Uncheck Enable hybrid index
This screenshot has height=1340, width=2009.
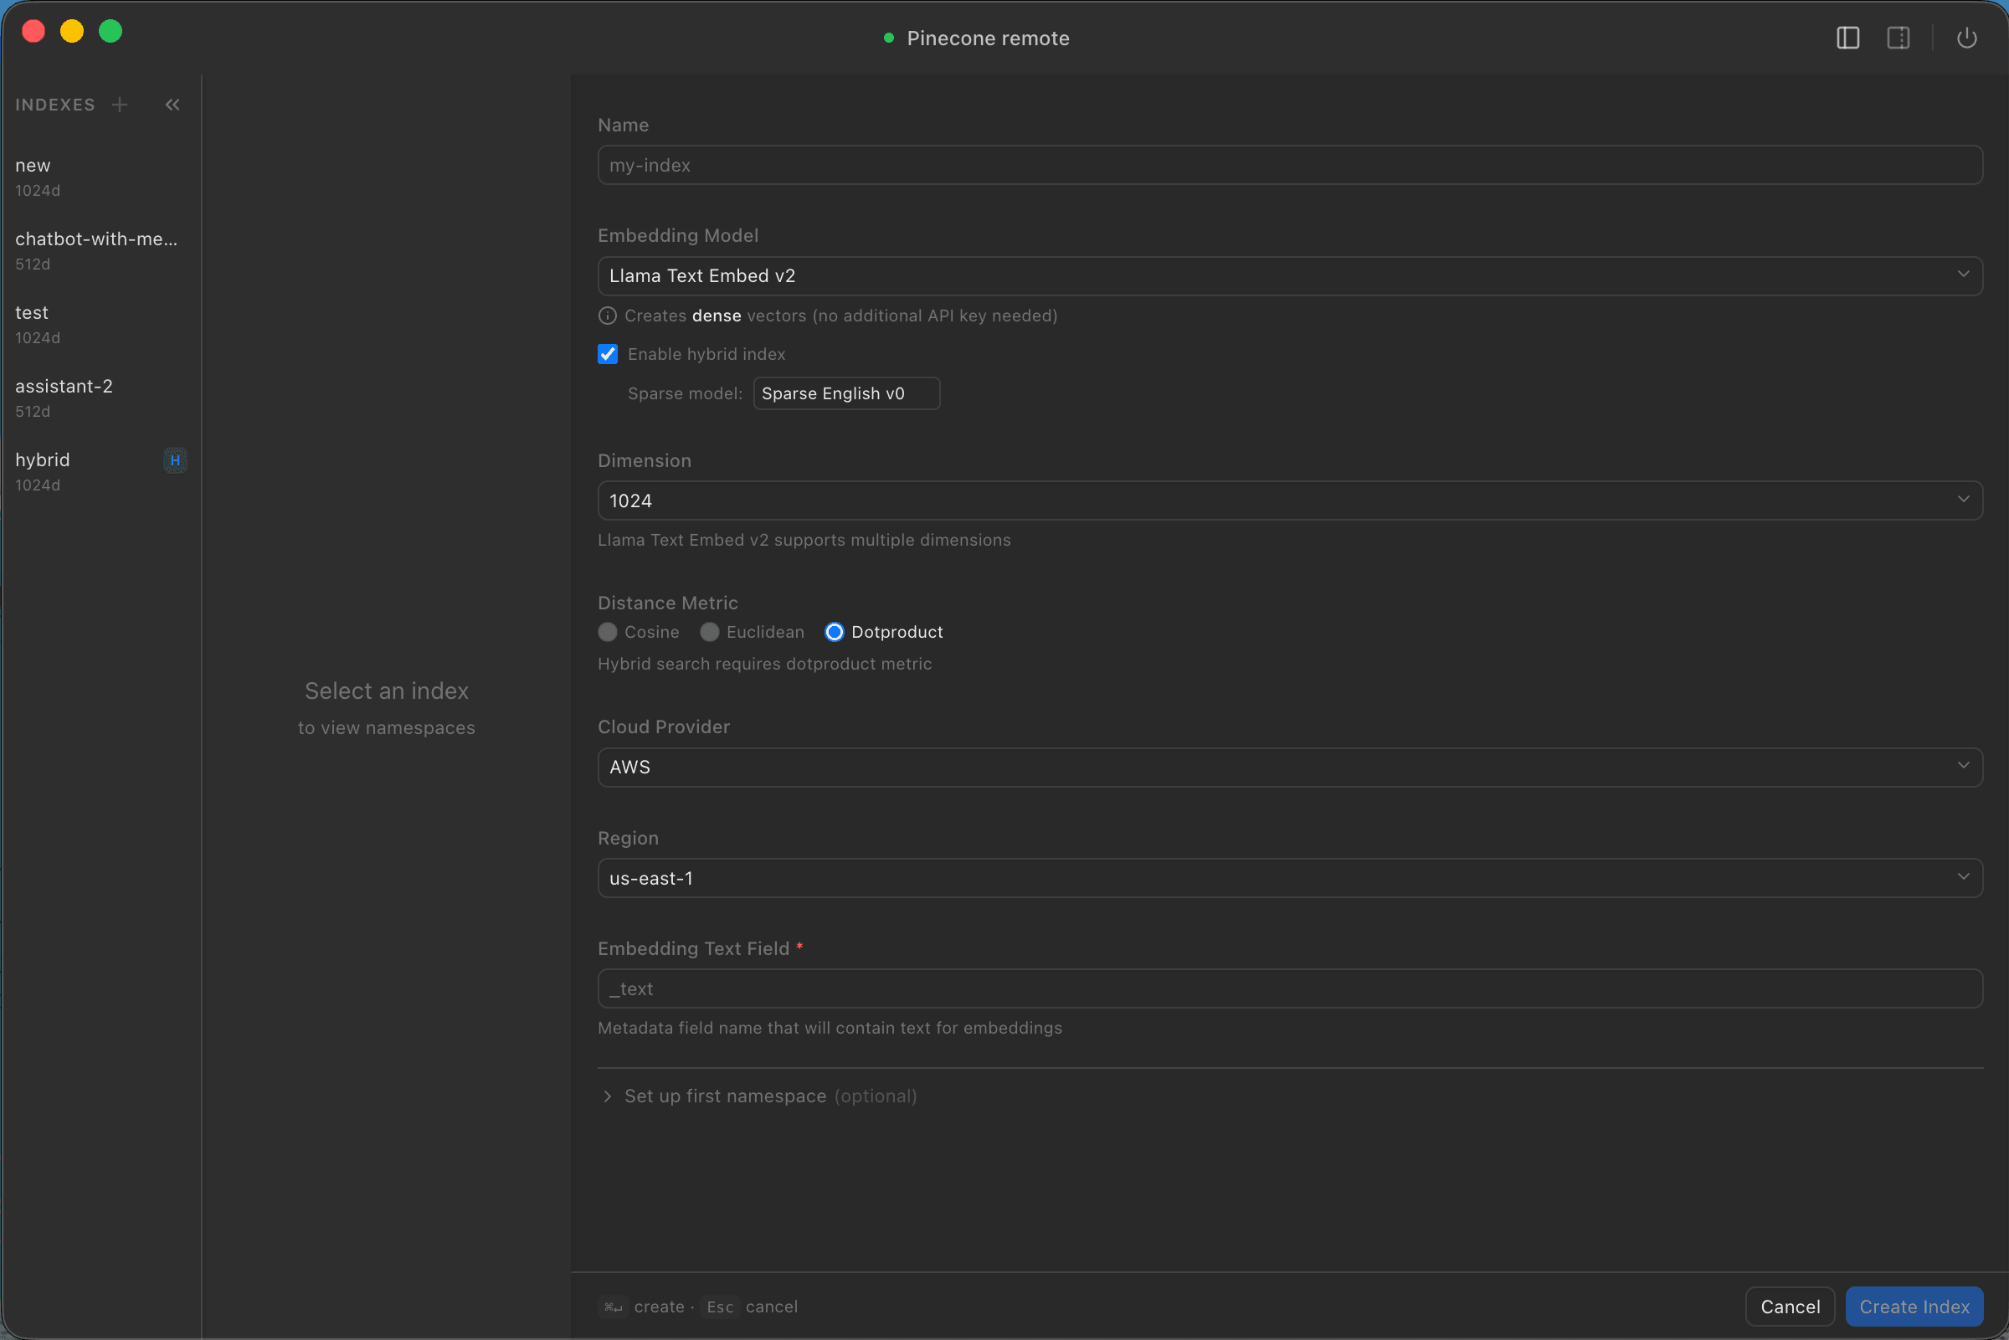pos(607,353)
